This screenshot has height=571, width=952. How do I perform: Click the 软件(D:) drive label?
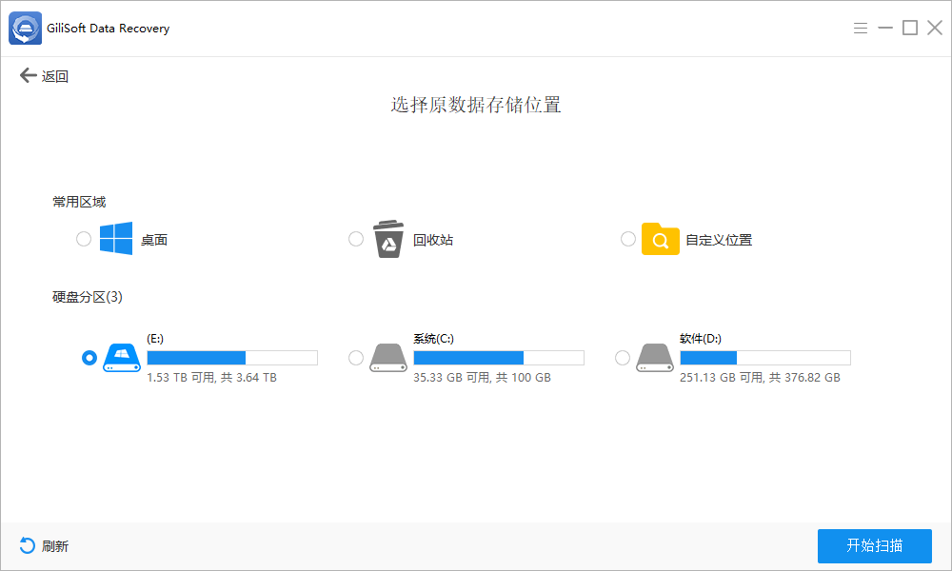point(701,339)
